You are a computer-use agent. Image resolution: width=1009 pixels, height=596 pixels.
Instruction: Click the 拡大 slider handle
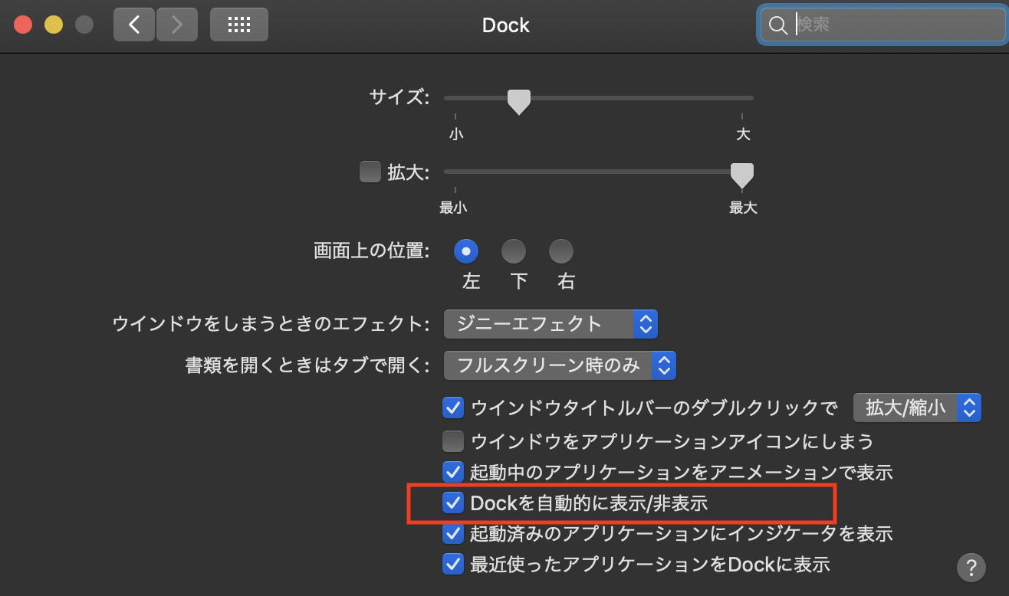coord(741,175)
